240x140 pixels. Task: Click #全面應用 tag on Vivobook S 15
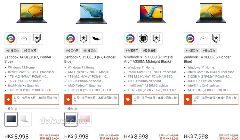click(132, 51)
